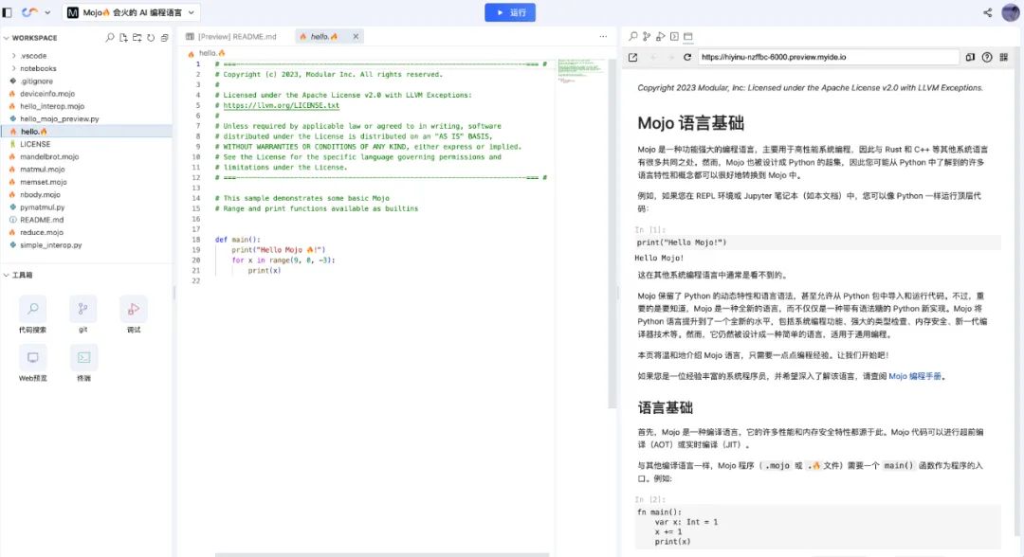Click the print("Hello Mojo!") code cell
This screenshot has height=557, width=1024.
817,243
